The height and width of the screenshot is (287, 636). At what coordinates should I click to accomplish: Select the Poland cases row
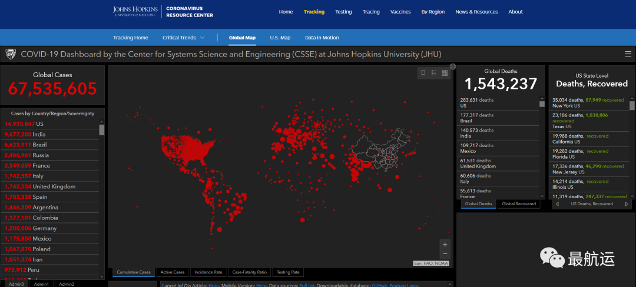(50, 249)
